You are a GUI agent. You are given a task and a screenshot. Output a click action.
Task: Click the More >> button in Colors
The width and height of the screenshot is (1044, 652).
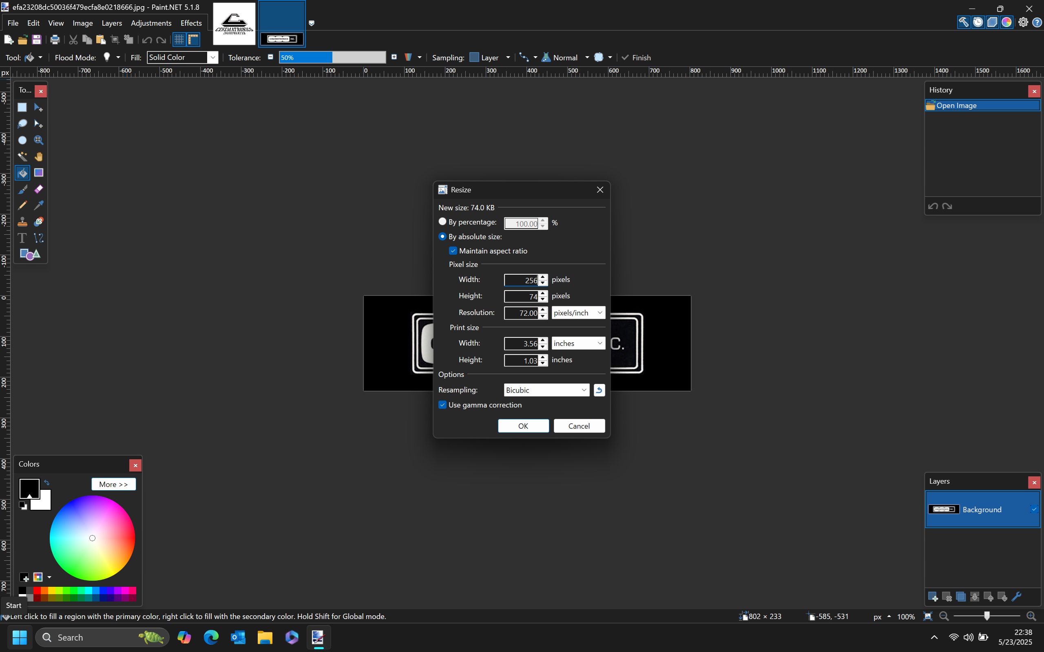[113, 484]
